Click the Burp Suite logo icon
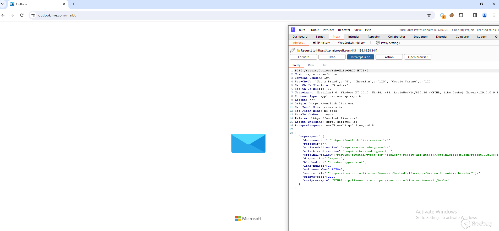The height and width of the screenshot is (231, 499). click(x=293, y=30)
